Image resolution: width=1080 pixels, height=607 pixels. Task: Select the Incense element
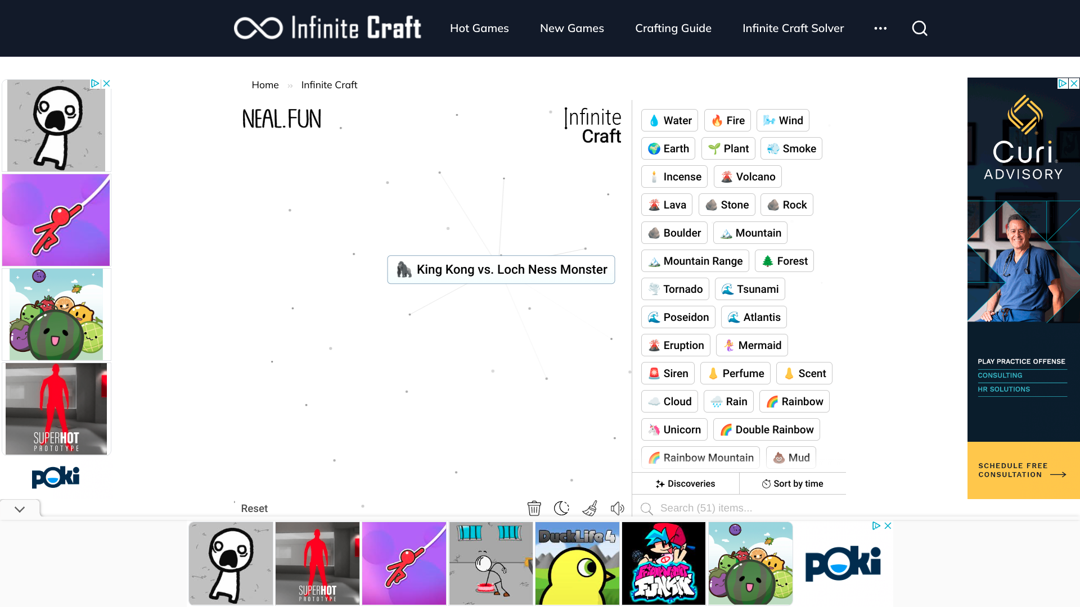pos(674,176)
